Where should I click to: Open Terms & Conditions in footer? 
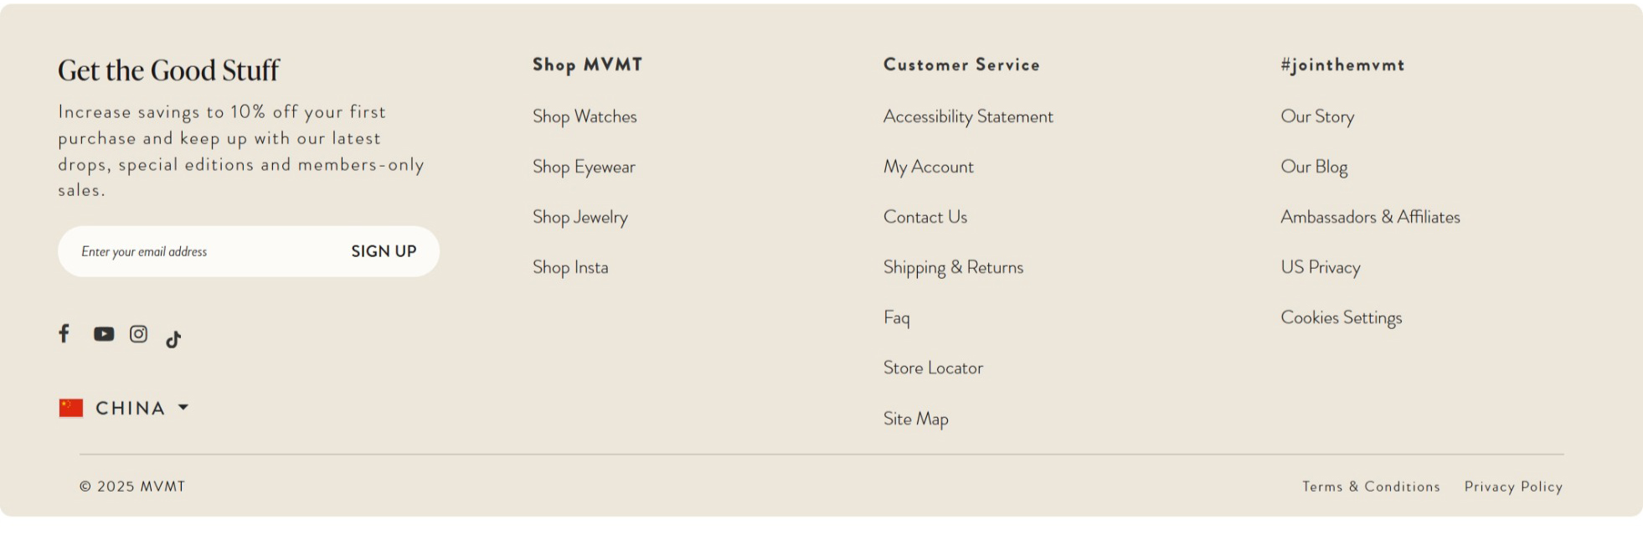[1371, 487]
